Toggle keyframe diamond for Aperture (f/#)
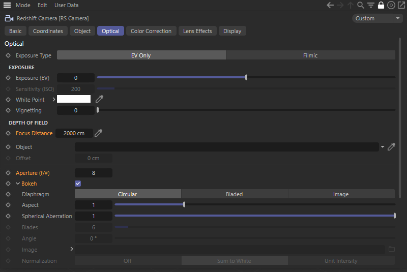Image resolution: width=407 pixels, height=272 pixels. pos(8,173)
